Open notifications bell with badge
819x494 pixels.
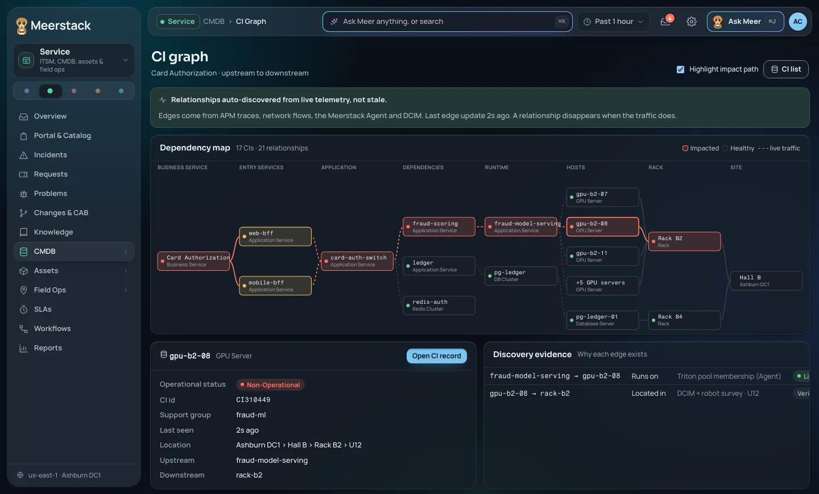pyautogui.click(x=666, y=22)
